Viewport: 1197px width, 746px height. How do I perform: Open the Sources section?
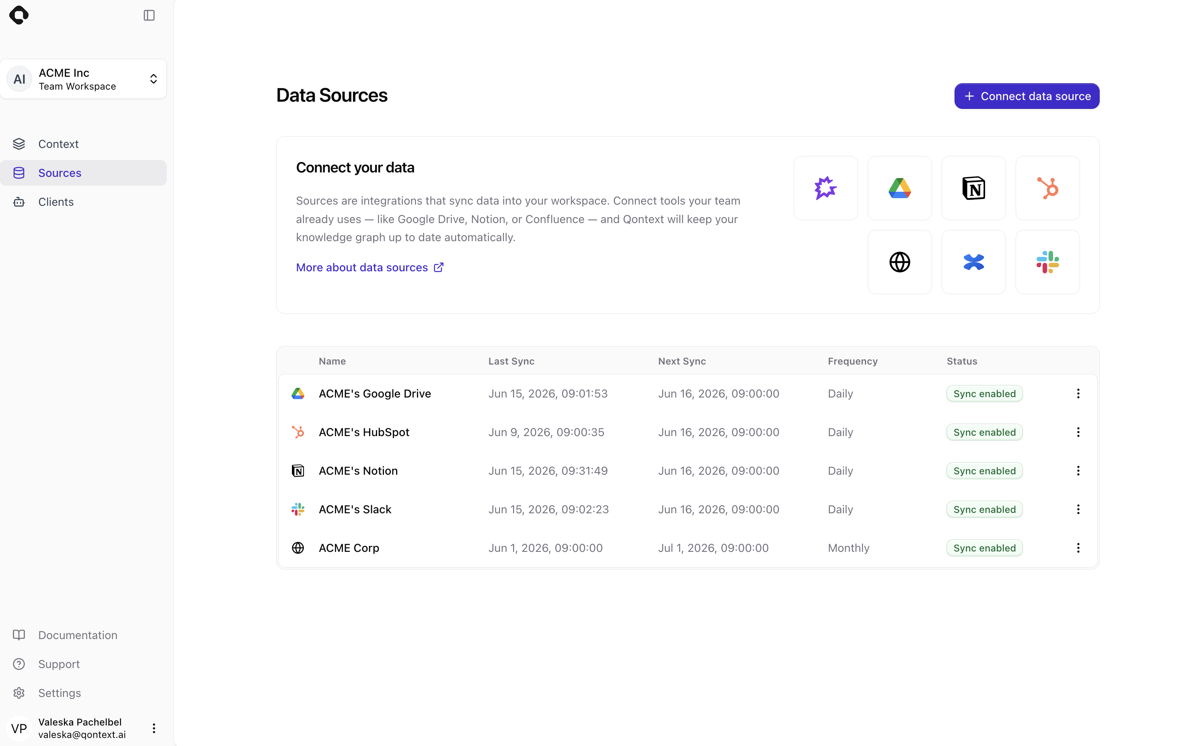[x=83, y=173]
